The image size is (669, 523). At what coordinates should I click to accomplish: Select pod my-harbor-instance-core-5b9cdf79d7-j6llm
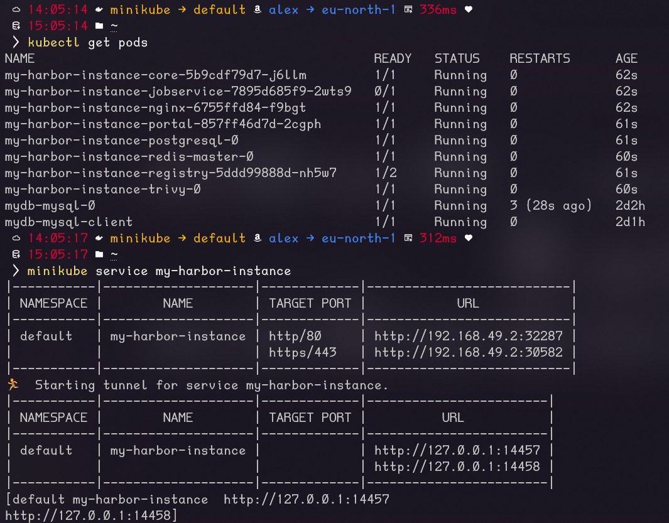(156, 75)
